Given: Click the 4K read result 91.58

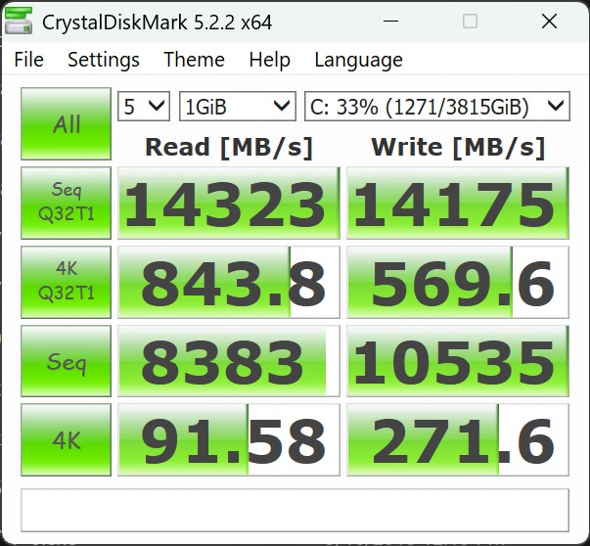Looking at the screenshot, I should tap(229, 440).
